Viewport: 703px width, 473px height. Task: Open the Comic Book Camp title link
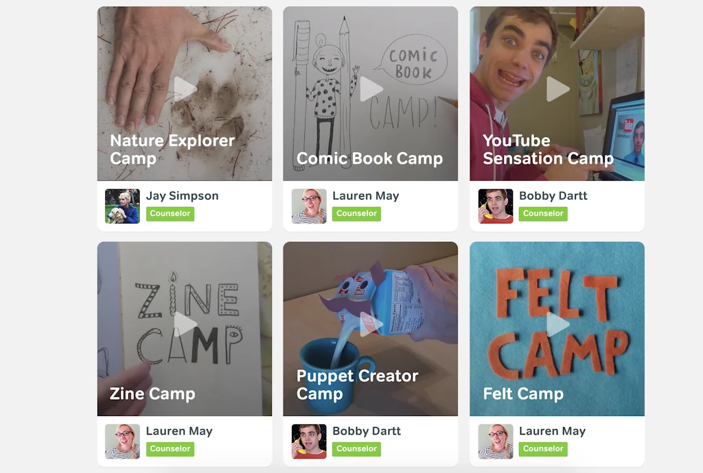(369, 158)
